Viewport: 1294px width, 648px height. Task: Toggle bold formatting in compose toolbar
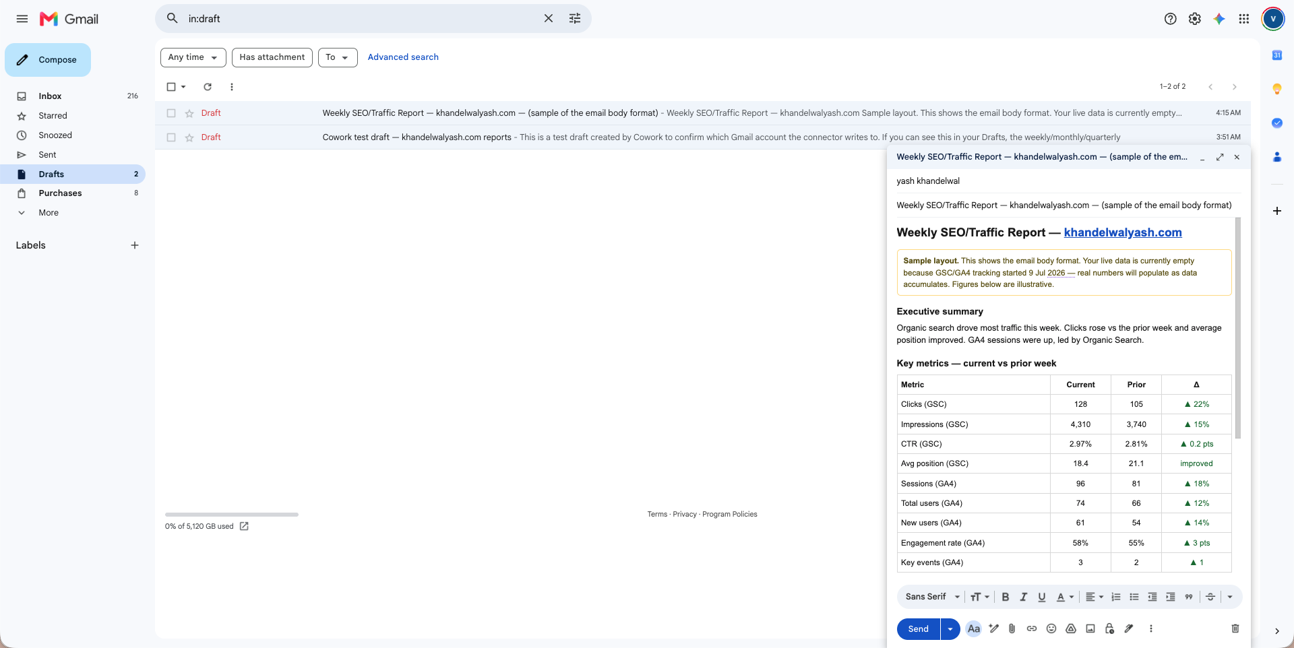[1005, 597]
